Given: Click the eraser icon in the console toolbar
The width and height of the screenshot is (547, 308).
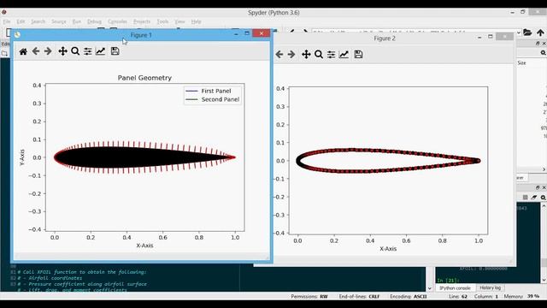Looking at the screenshot, I should (534, 198).
